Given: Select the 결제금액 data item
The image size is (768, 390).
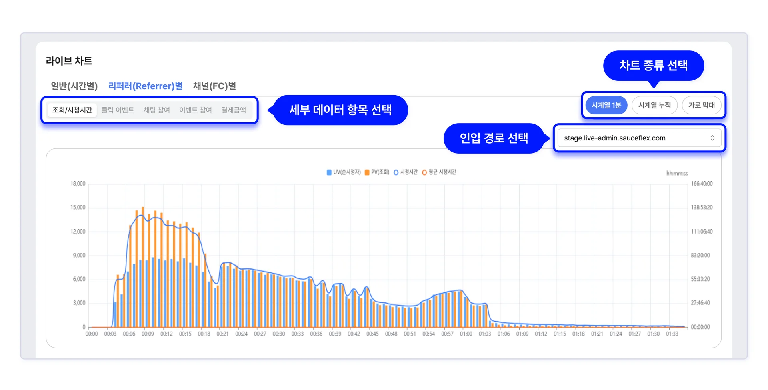Looking at the screenshot, I should pos(234,110).
